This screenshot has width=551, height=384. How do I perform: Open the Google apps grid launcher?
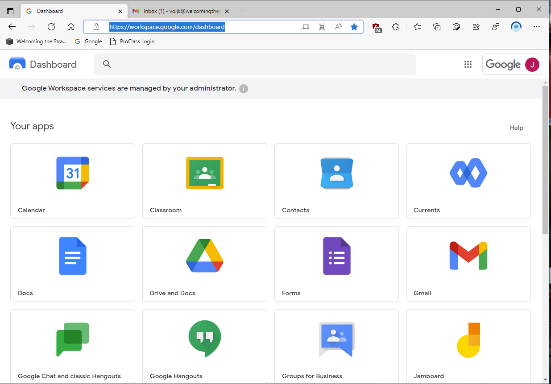coord(468,64)
